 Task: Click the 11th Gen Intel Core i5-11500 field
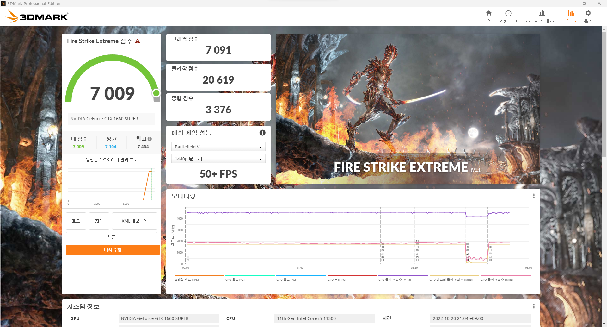325,318
